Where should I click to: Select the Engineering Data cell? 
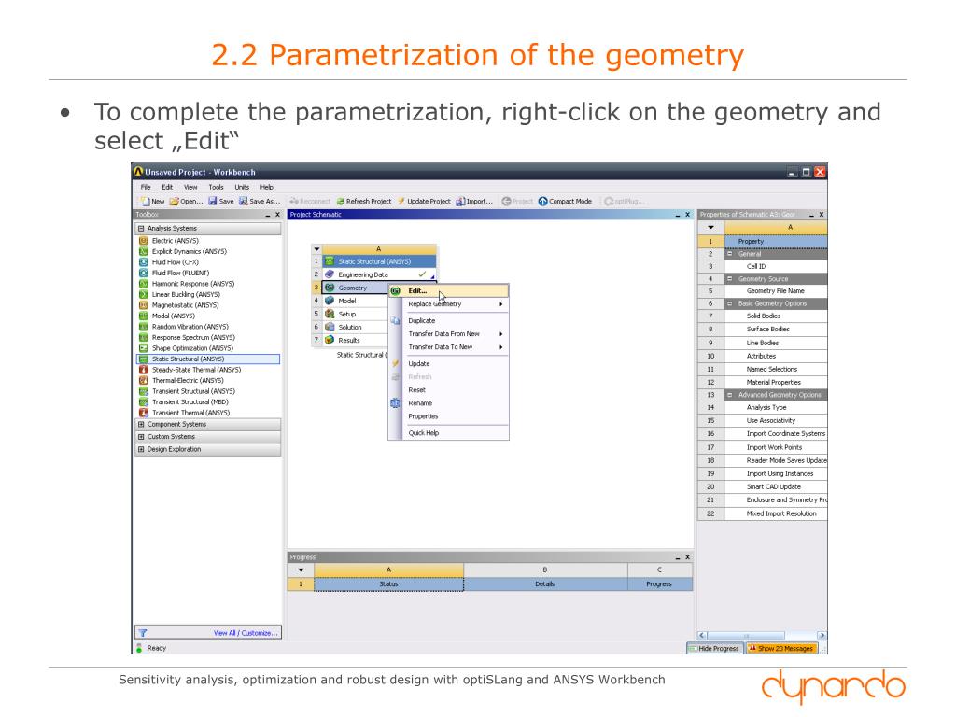point(379,275)
